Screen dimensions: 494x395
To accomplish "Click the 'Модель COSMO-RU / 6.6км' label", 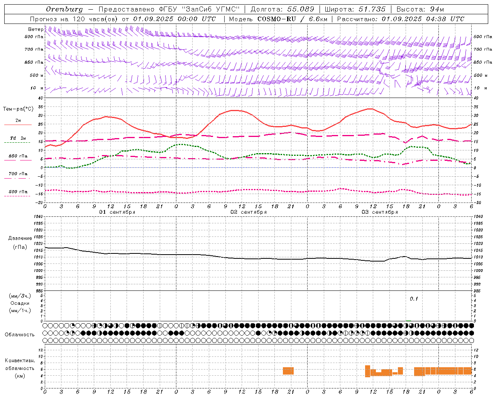I will 278,19.
